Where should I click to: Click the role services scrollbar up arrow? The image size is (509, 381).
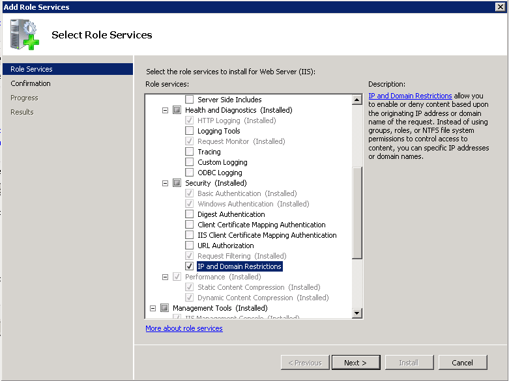pos(357,99)
